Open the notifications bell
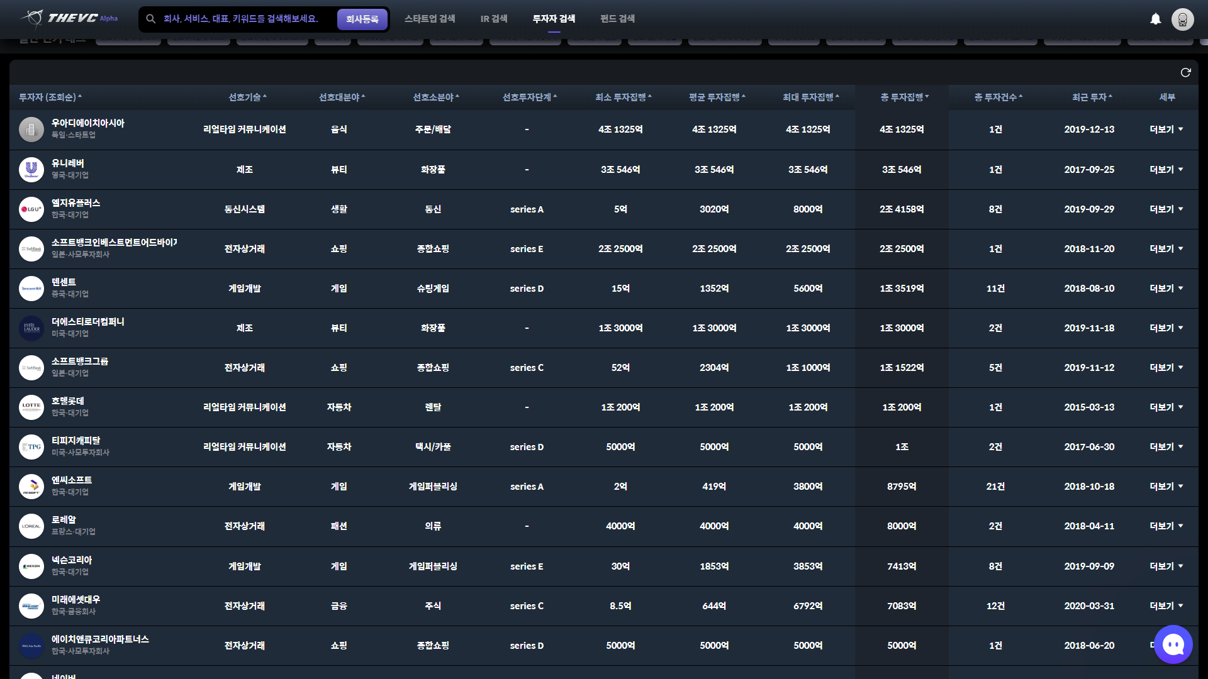The image size is (1208, 679). point(1156,19)
